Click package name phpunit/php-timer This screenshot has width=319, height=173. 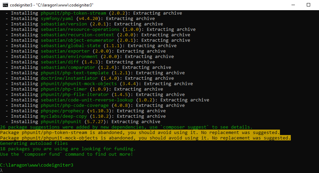[64, 89]
